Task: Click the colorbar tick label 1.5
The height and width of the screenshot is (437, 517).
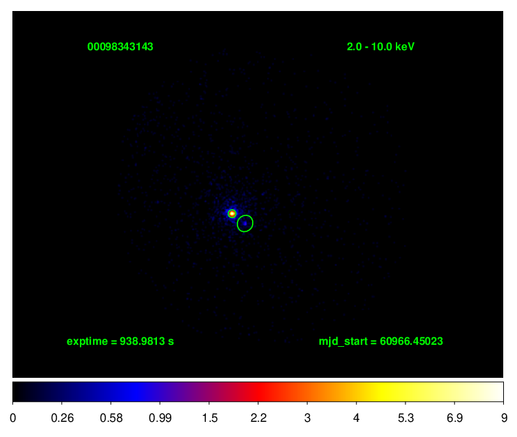Action: (x=209, y=418)
